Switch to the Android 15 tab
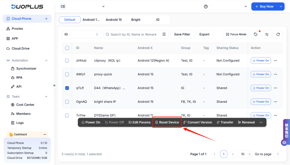290x165 pixels. pyautogui.click(x=114, y=20)
